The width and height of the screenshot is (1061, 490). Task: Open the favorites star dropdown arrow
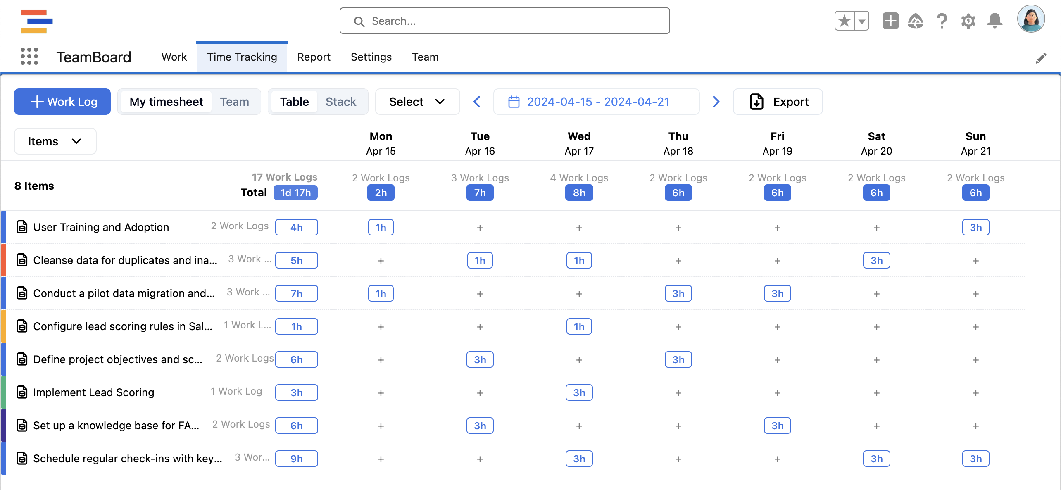point(861,20)
